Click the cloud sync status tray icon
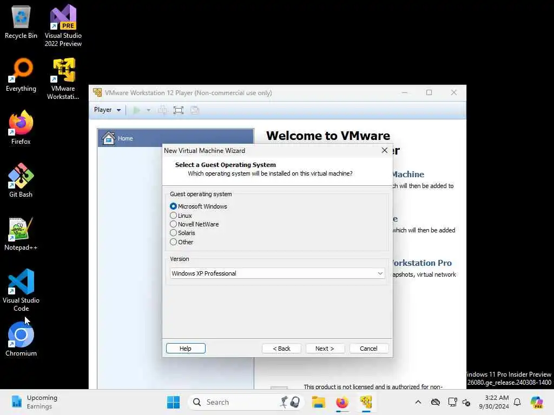Viewport: 554px width, 415px height. pyautogui.click(x=436, y=402)
